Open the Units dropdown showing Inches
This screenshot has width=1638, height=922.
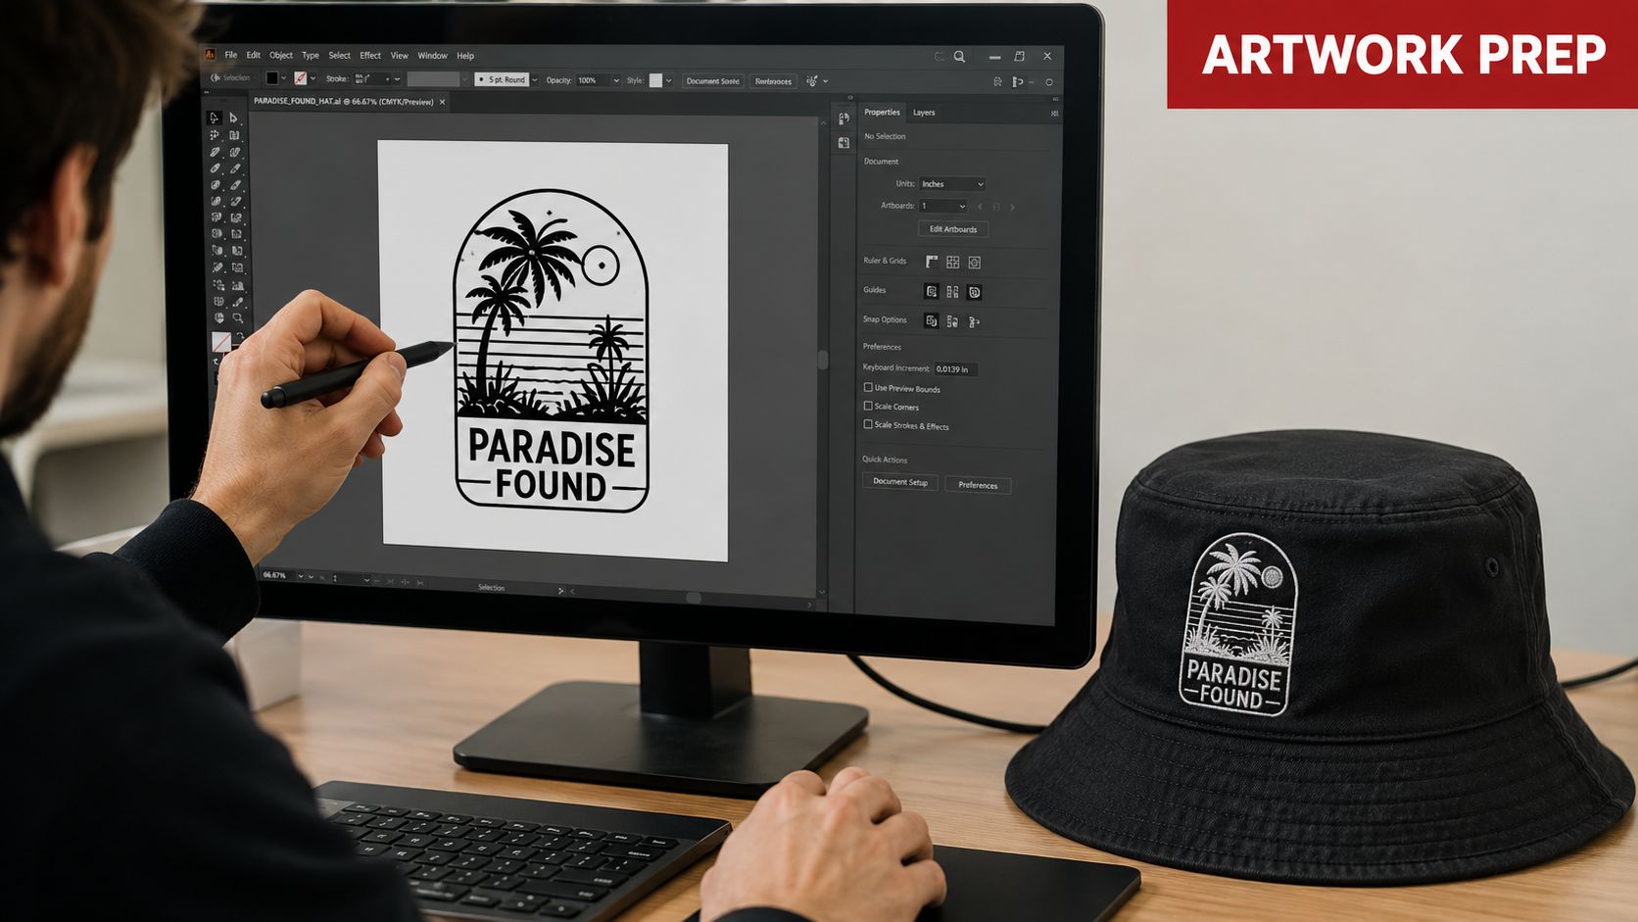952,184
